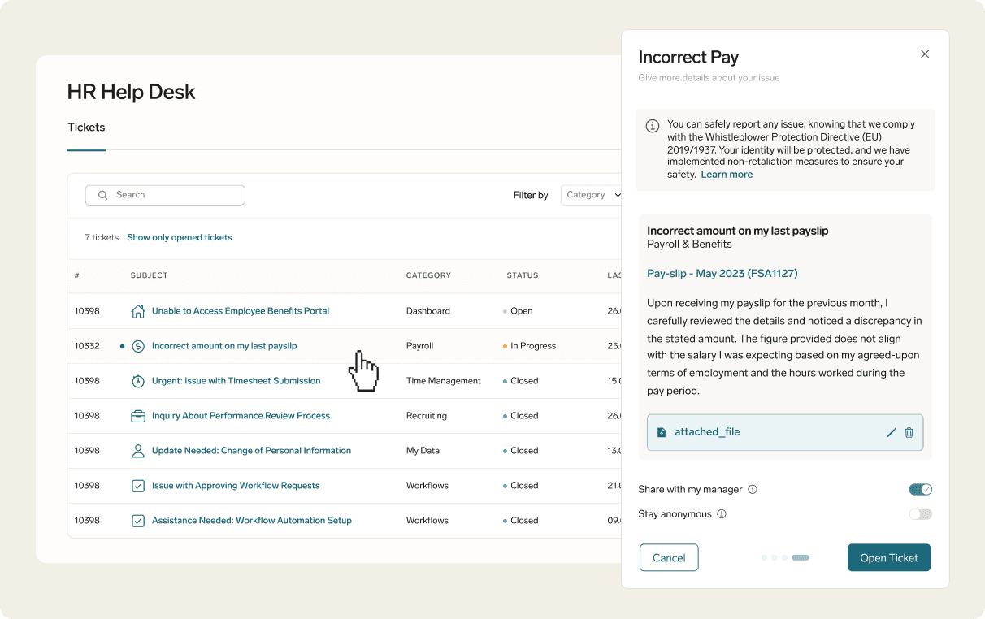The height and width of the screenshot is (619, 985).
Task: Click the info icon beside Share with my manager
Action: click(753, 490)
